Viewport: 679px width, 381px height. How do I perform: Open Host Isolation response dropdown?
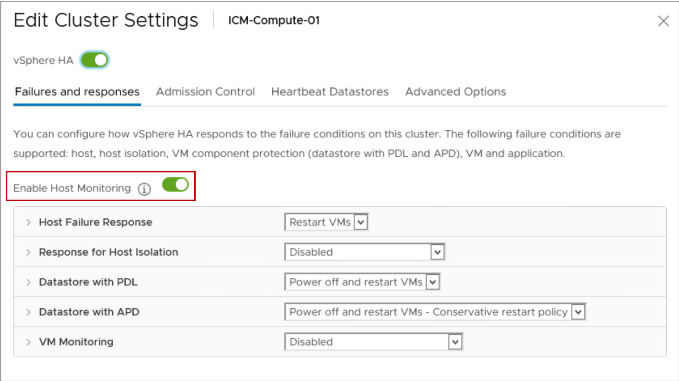365,252
